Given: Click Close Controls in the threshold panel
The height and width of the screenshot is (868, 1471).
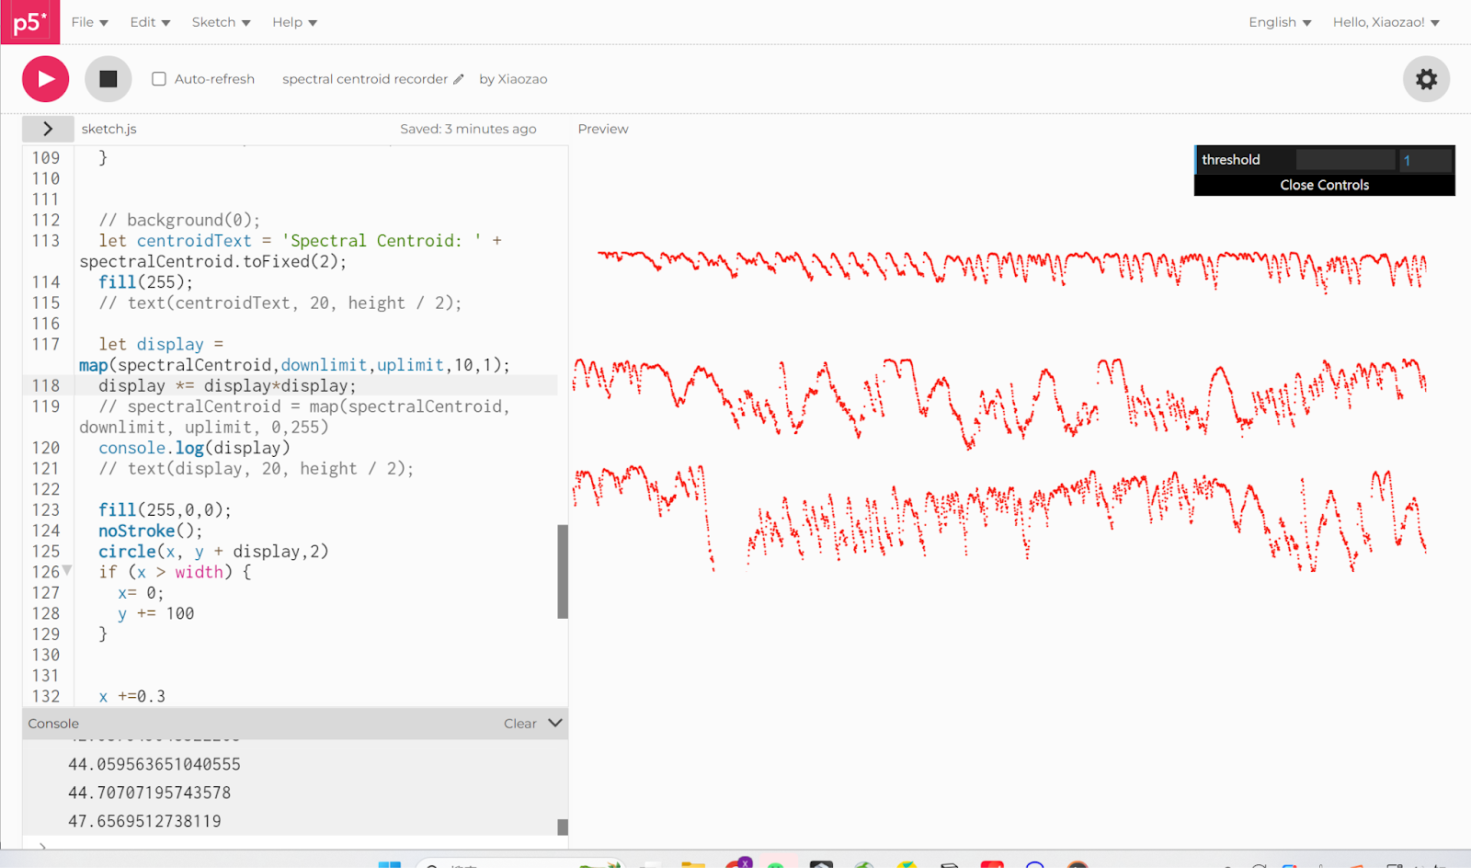Looking at the screenshot, I should pos(1324,185).
